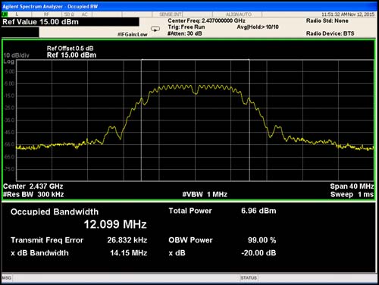This screenshot has height=285, width=379.
Task: Click the Radio Std: None label
Action: pos(327,20)
